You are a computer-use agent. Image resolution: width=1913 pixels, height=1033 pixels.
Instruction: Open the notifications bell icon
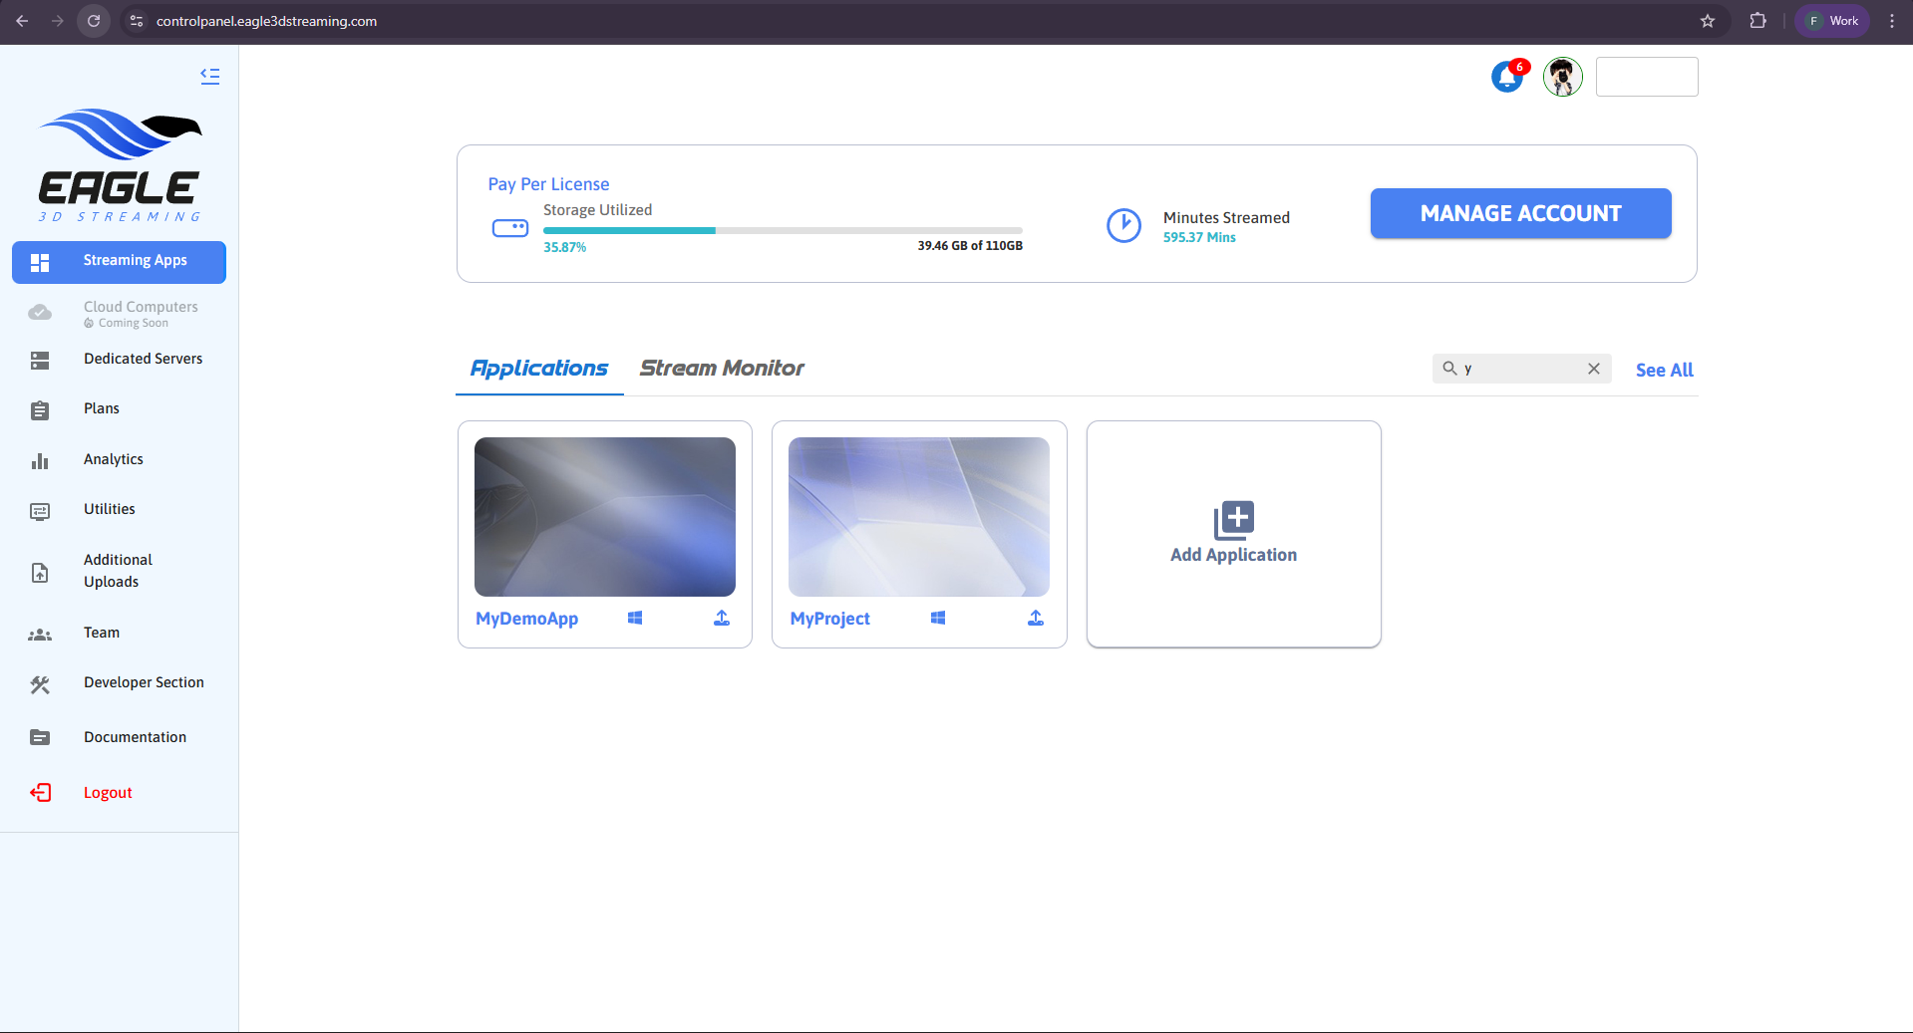click(x=1507, y=77)
